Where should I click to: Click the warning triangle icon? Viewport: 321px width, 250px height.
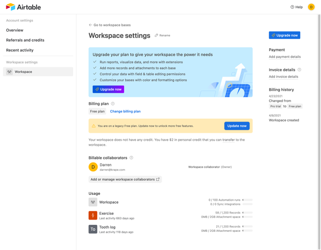click(x=94, y=126)
